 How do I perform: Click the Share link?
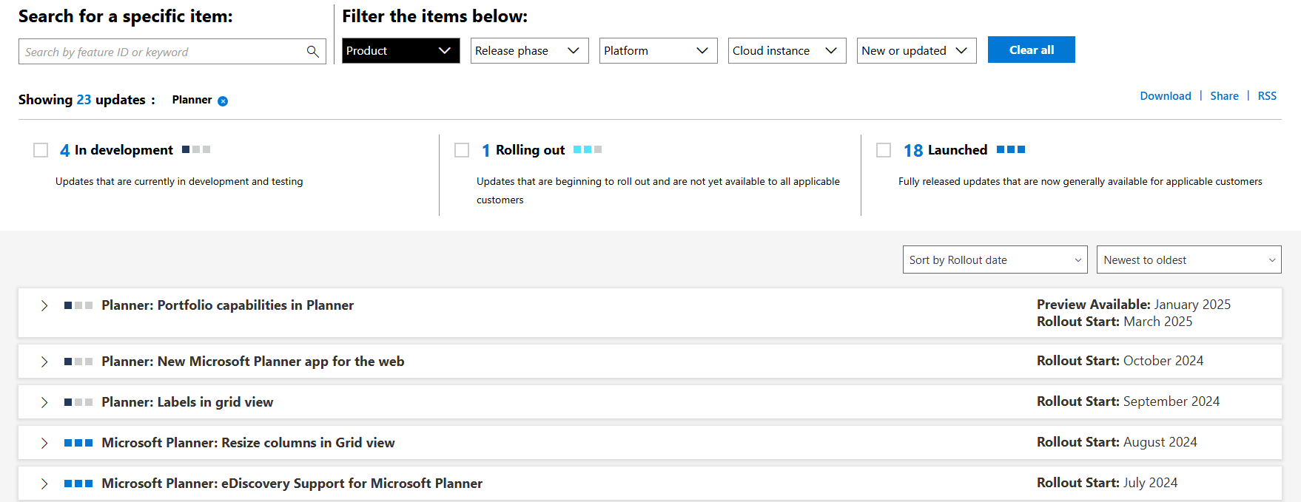pos(1224,96)
